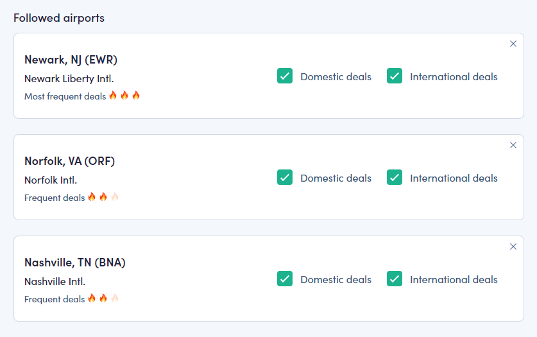Uncheck International deals for Newark (EWR)
Viewport: 537px width, 337px height.
(395, 76)
